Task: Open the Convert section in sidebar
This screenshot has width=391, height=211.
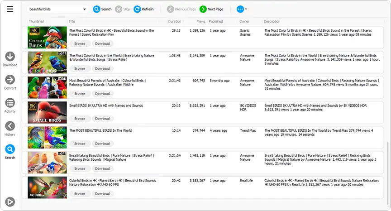Action: click(x=10, y=82)
